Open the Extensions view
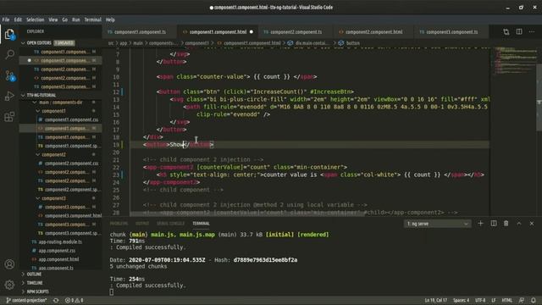Image resolution: width=542 pixels, height=305 pixels. point(9,117)
